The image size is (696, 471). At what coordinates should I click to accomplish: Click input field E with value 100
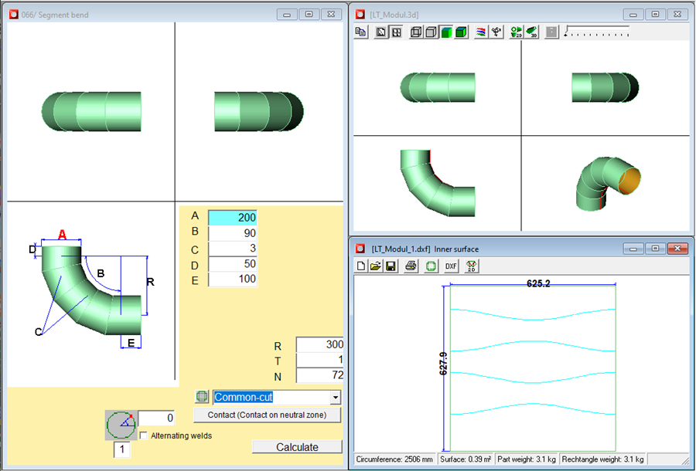tap(233, 279)
